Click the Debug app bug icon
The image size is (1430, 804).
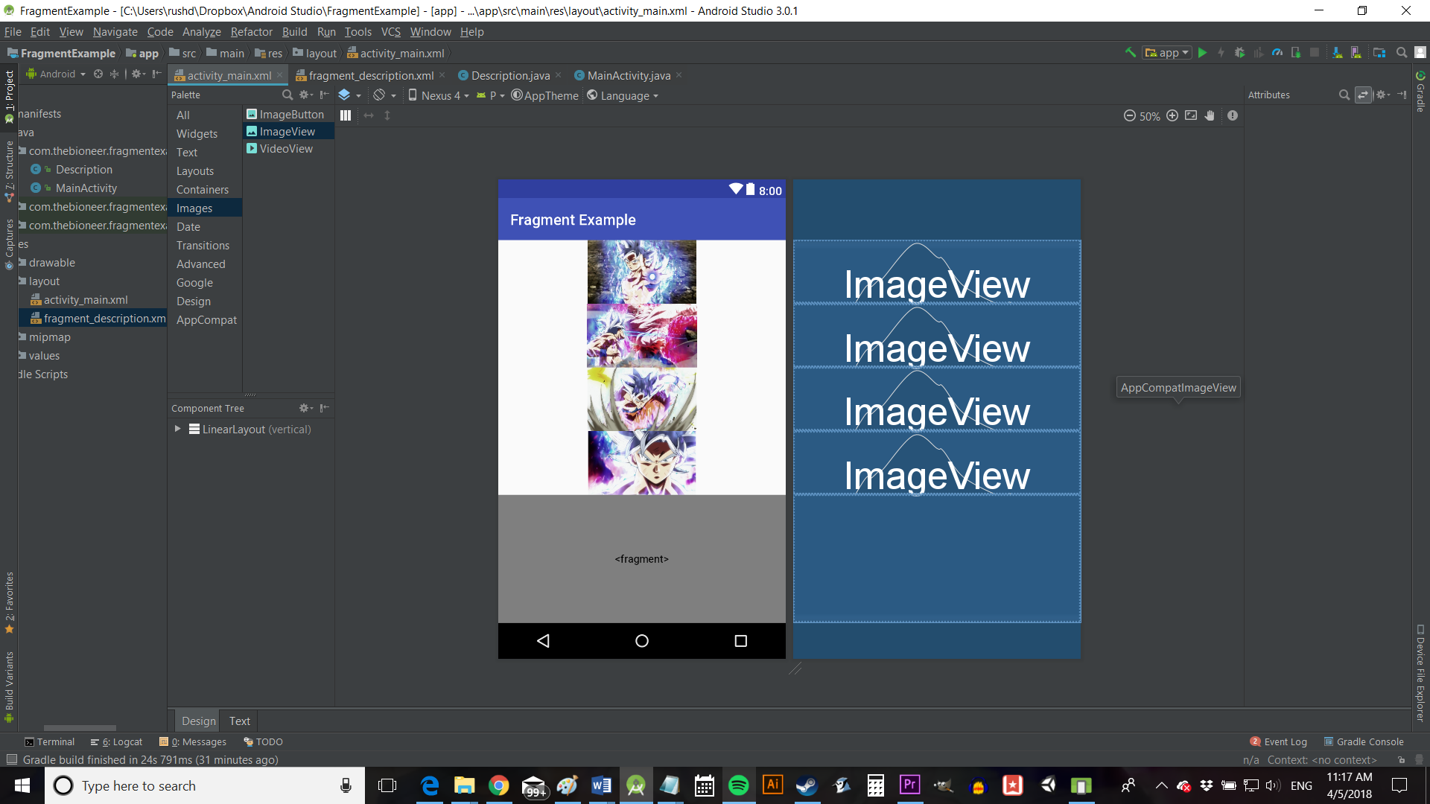(x=1239, y=53)
